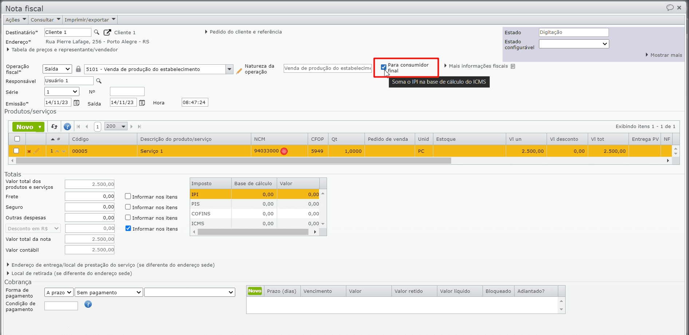This screenshot has width=689, height=335.
Task: Click the Descrição do produto/serviço column header
Action: pyautogui.click(x=194, y=139)
